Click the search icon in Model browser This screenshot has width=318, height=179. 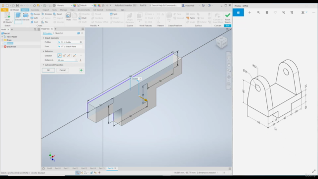35,29
